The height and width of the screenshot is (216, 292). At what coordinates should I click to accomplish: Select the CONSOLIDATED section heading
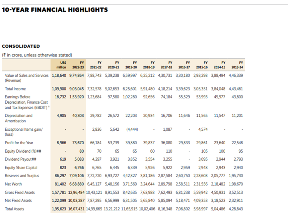point(21,46)
